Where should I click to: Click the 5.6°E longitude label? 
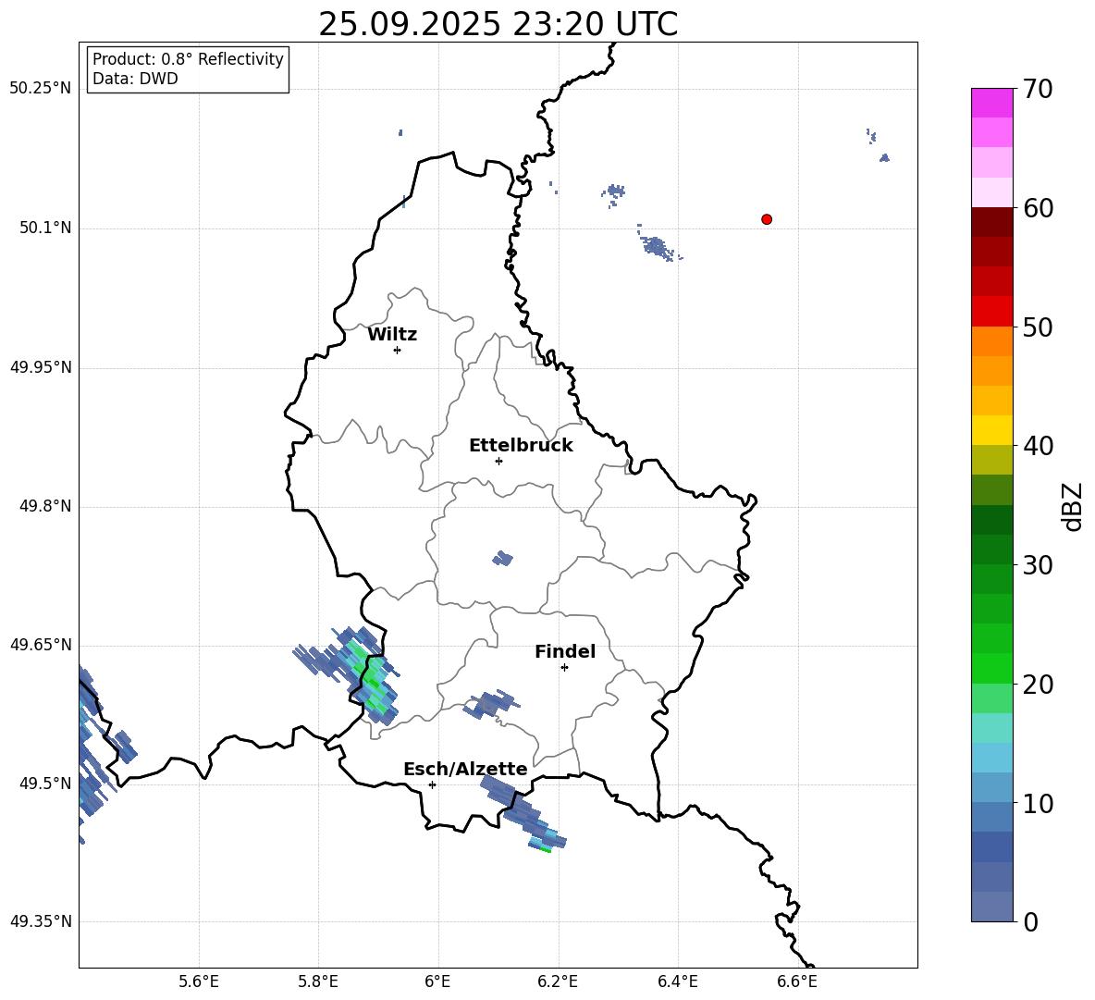[x=199, y=981]
